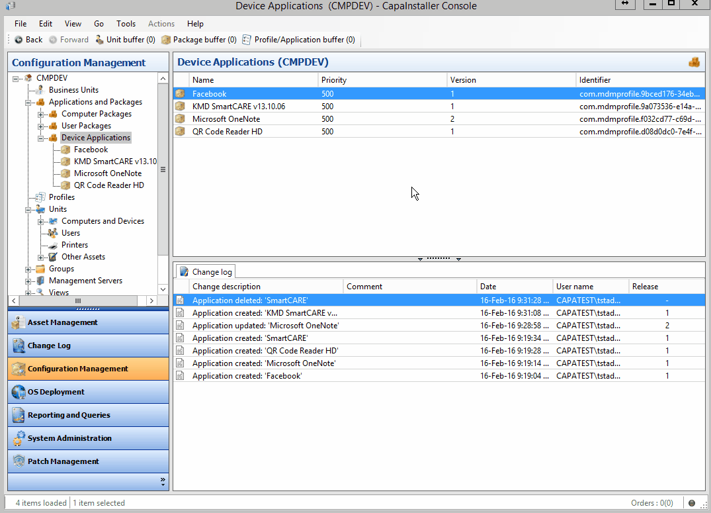Expand the Other Assets node
This screenshot has height=513, width=711.
[x=41, y=257]
